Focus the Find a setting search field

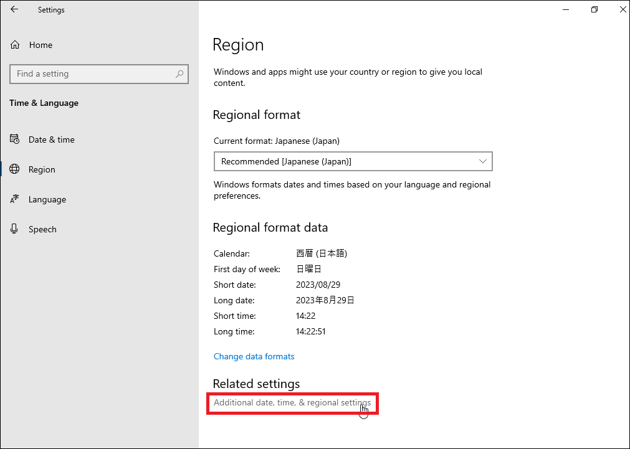93,73
